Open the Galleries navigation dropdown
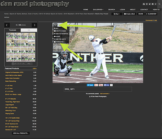Screen dimensions: 162x139 (x=98, y=10)
